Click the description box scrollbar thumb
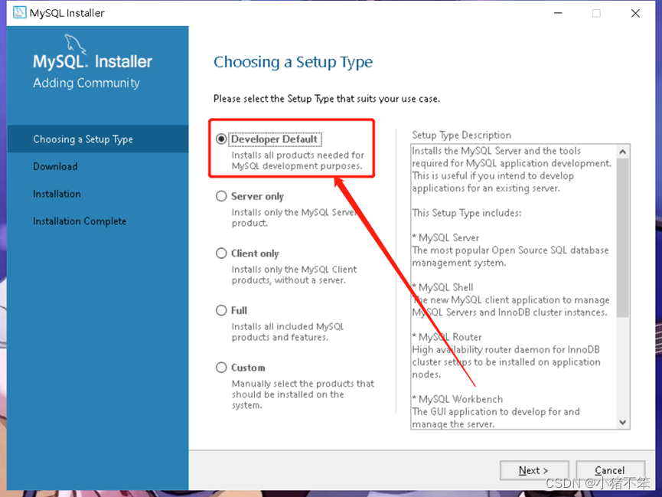662x497 pixels. (623, 237)
